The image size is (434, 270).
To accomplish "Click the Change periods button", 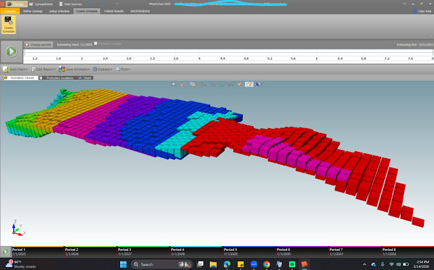I will tap(38, 45).
